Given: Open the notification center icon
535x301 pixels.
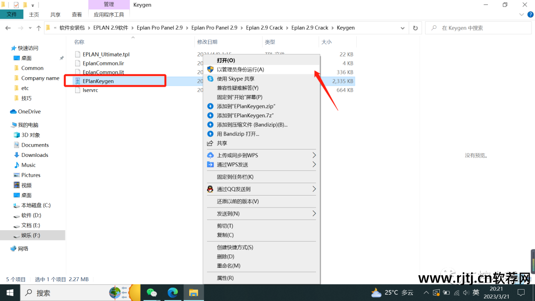Looking at the screenshot, I should point(521,293).
